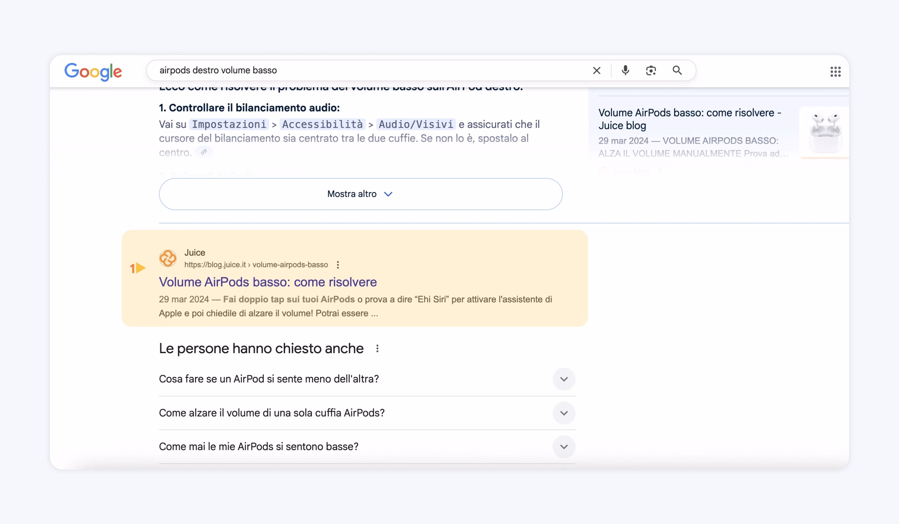Click the Google logo

point(93,72)
